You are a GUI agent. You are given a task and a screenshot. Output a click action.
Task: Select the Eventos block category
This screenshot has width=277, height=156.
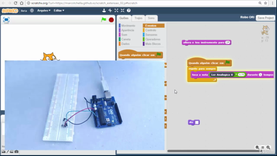point(154,26)
